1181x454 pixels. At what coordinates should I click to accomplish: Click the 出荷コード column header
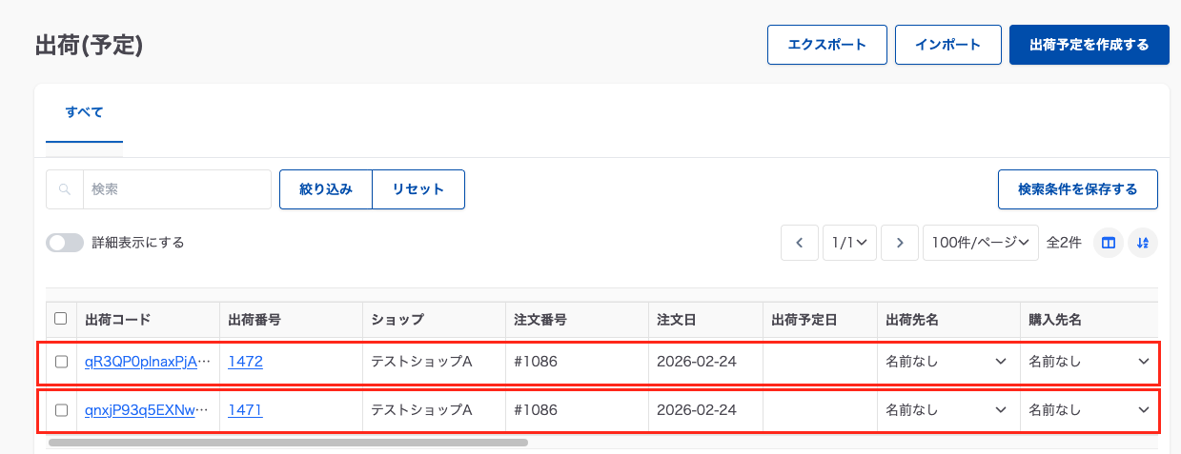pos(118,319)
